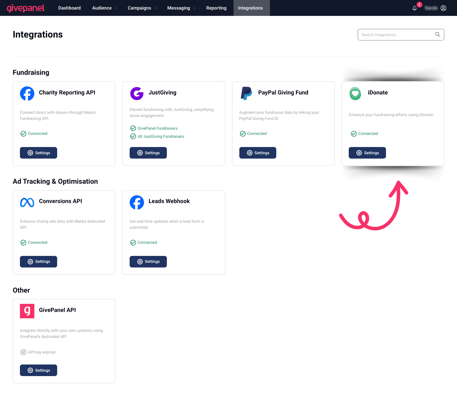This screenshot has width=457, height=396.
Task: Go to the Dashboard menu
Action: click(x=70, y=8)
